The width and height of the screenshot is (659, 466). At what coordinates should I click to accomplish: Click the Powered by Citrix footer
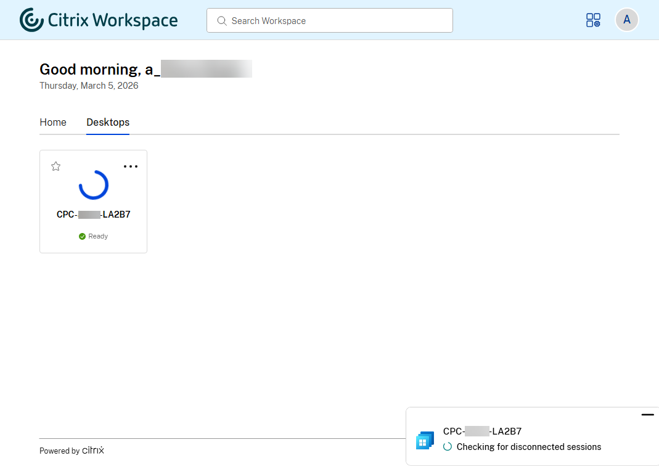point(72,451)
